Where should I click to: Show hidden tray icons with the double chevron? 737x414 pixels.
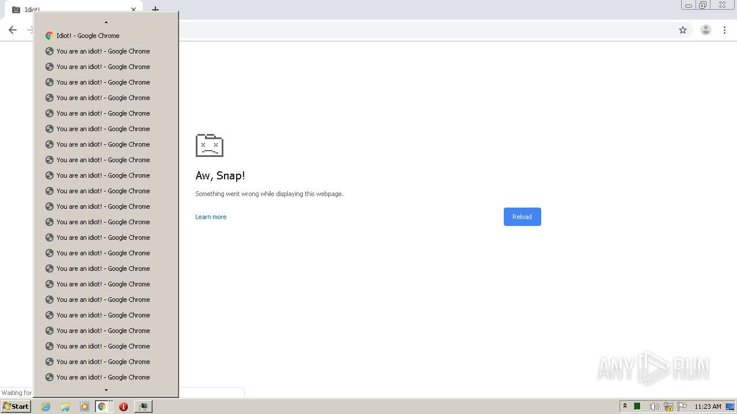(625, 406)
